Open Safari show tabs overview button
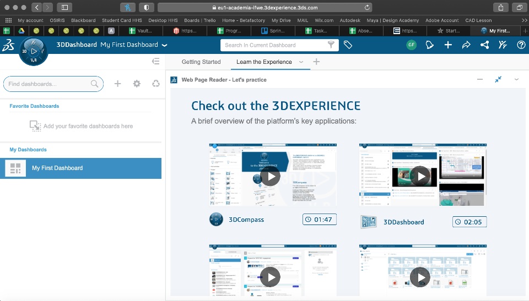Image resolution: width=529 pixels, height=301 pixels. click(x=520, y=7)
